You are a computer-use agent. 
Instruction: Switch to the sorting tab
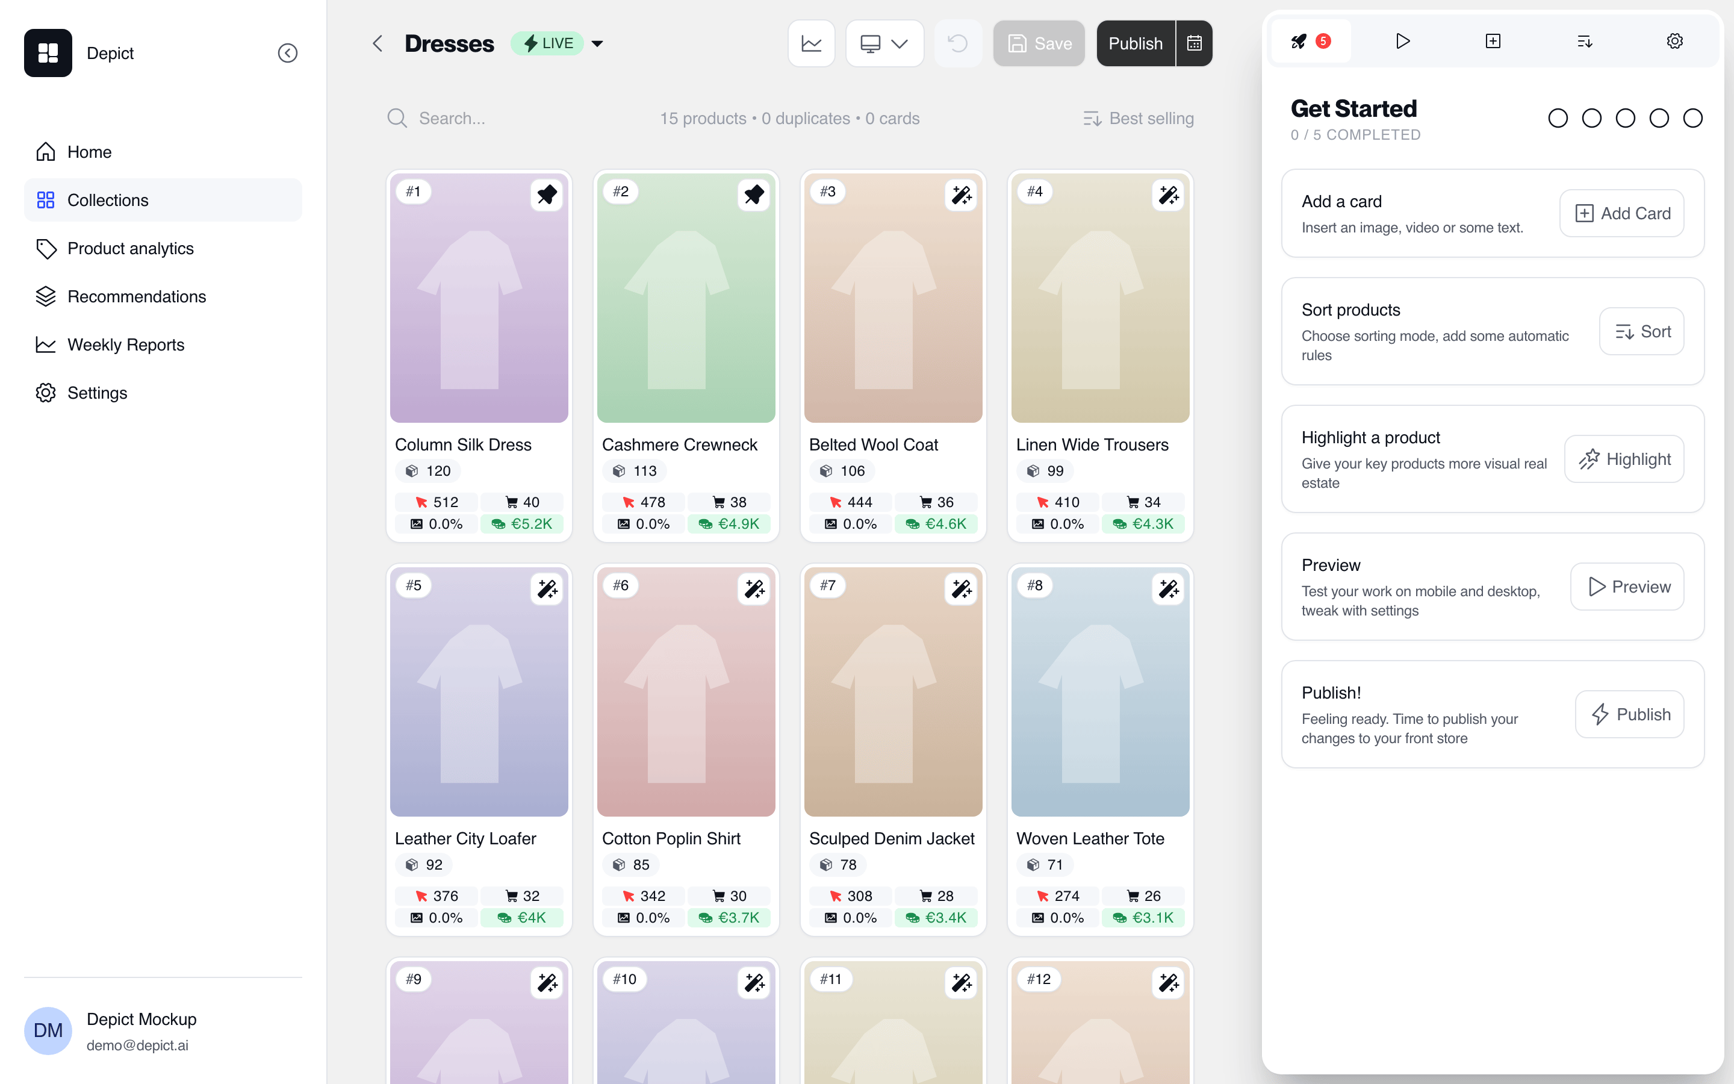click(1584, 41)
